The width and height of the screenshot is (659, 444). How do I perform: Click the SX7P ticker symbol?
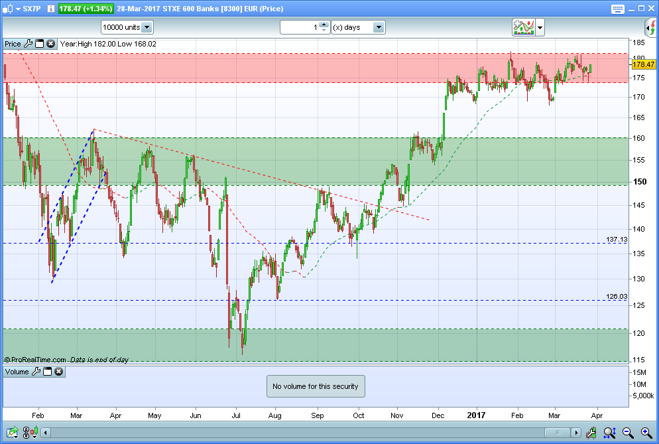(32, 9)
